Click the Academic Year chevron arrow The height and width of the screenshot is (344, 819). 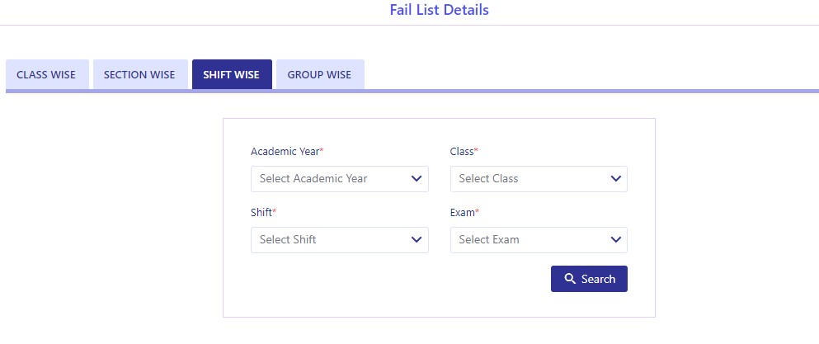pyautogui.click(x=417, y=179)
